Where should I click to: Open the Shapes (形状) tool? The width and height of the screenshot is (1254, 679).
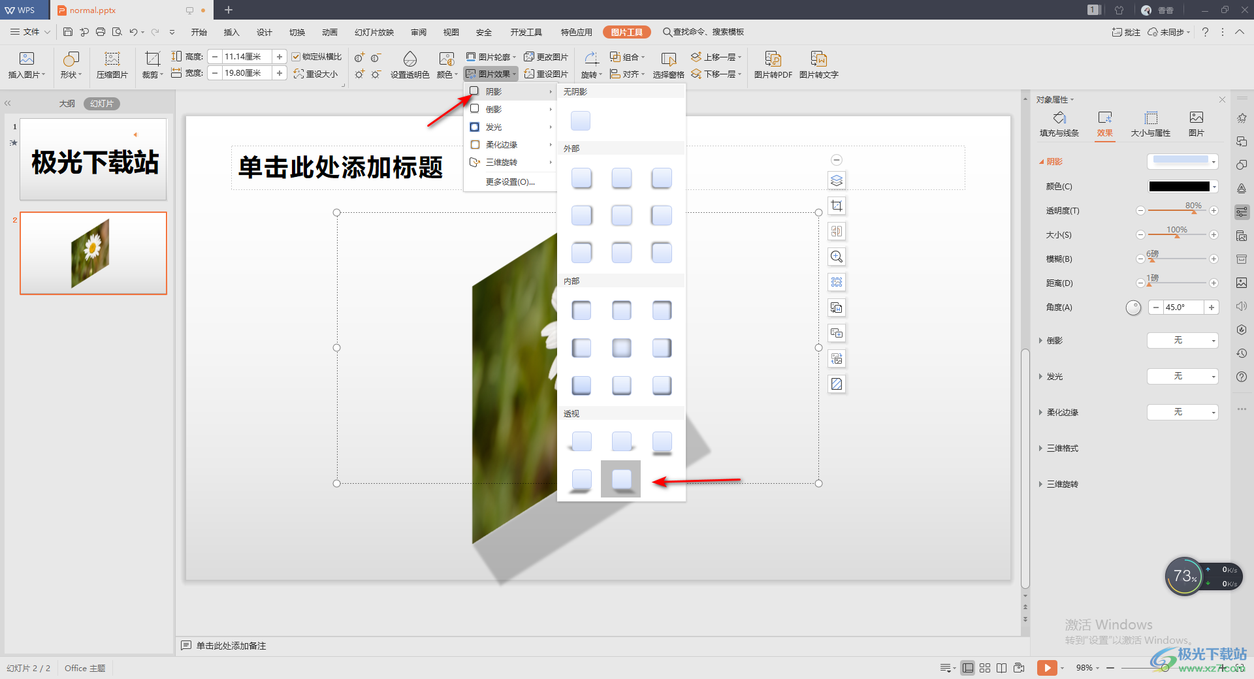coord(71,59)
